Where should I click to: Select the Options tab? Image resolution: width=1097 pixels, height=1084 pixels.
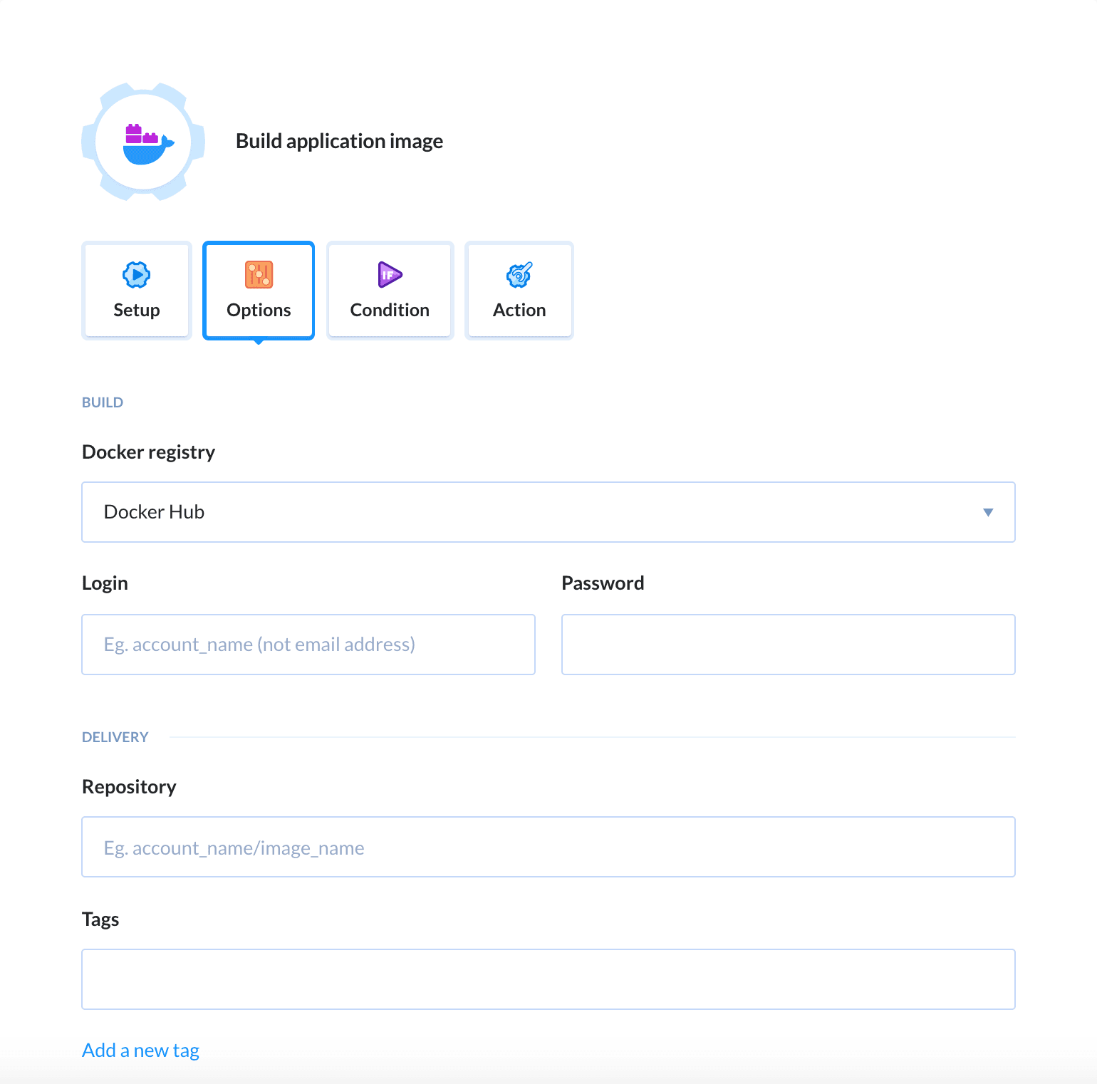pos(259,291)
